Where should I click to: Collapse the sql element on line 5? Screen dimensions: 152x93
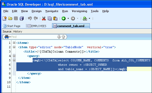[14, 60]
